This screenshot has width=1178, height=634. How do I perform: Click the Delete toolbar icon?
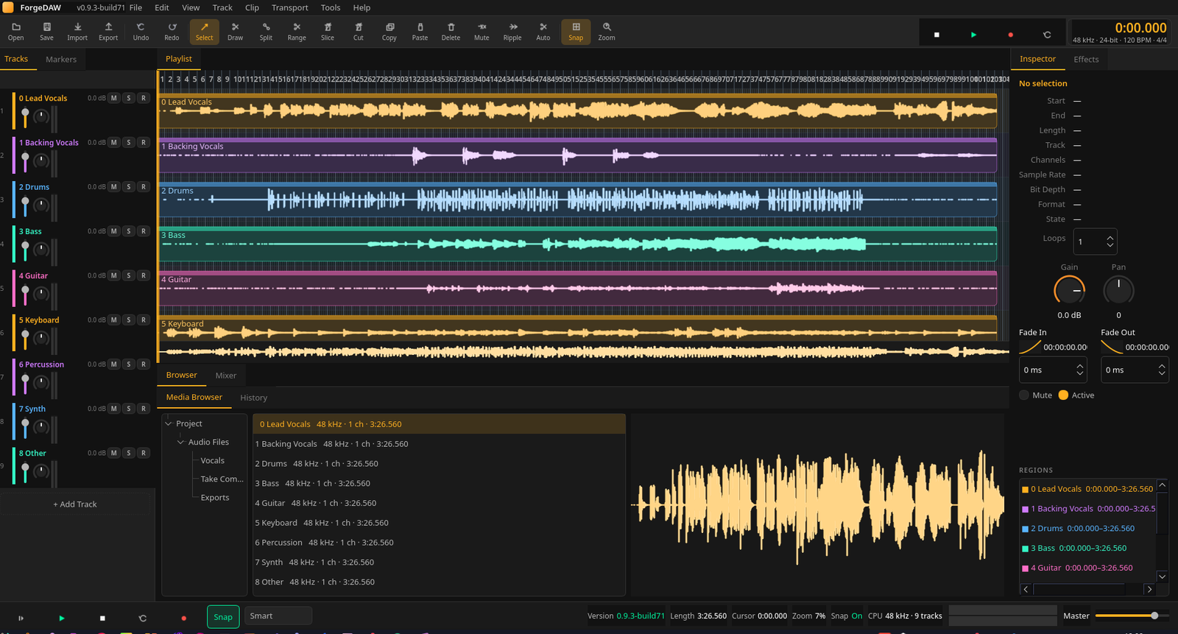point(451,32)
